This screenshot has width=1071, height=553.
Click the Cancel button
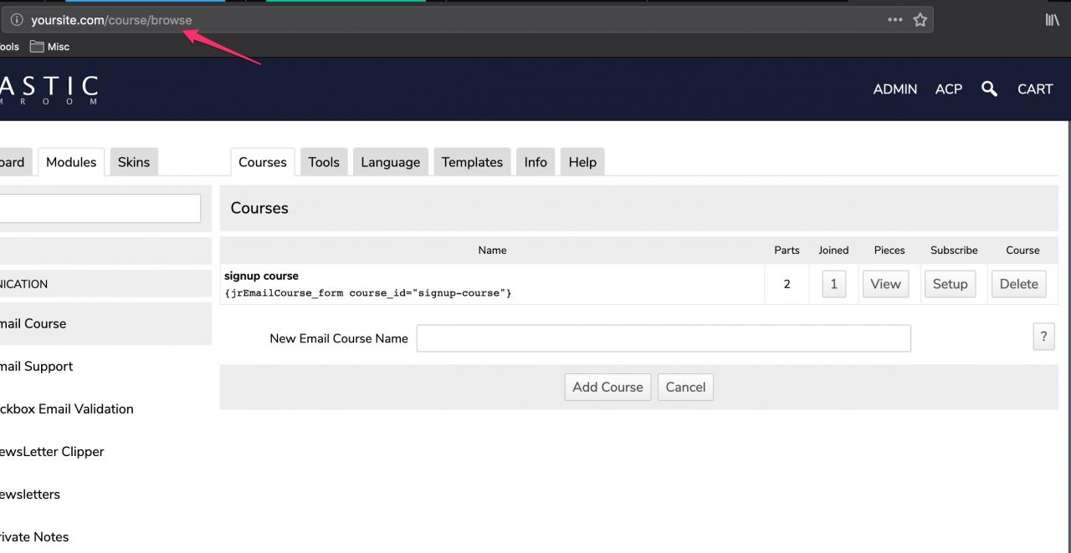pos(685,387)
